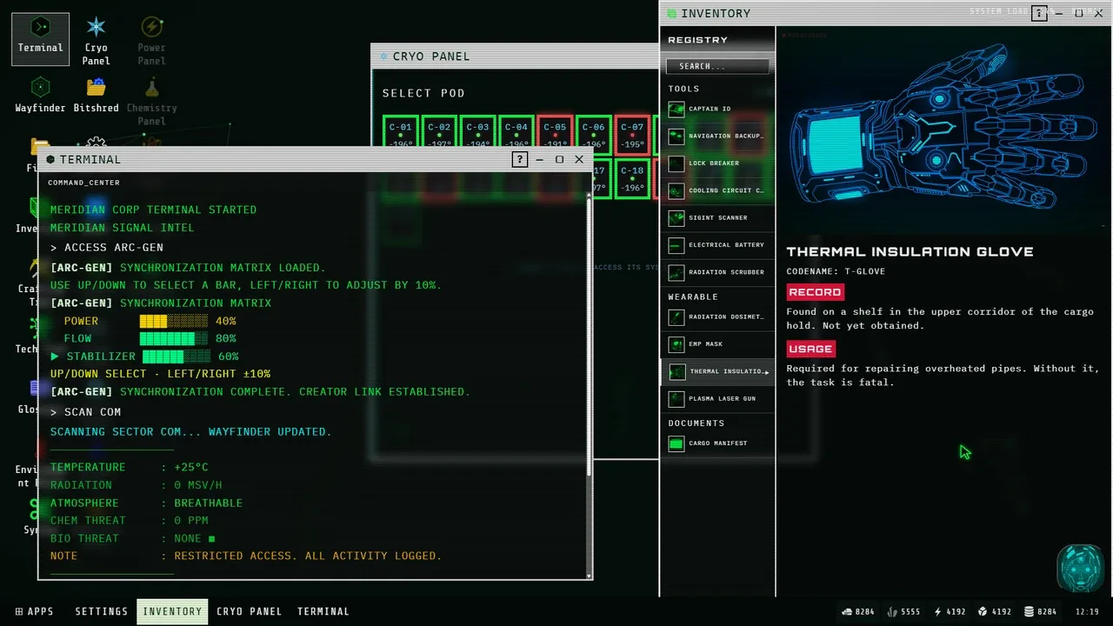Select Lock Breaker item in inventory

tap(717, 163)
